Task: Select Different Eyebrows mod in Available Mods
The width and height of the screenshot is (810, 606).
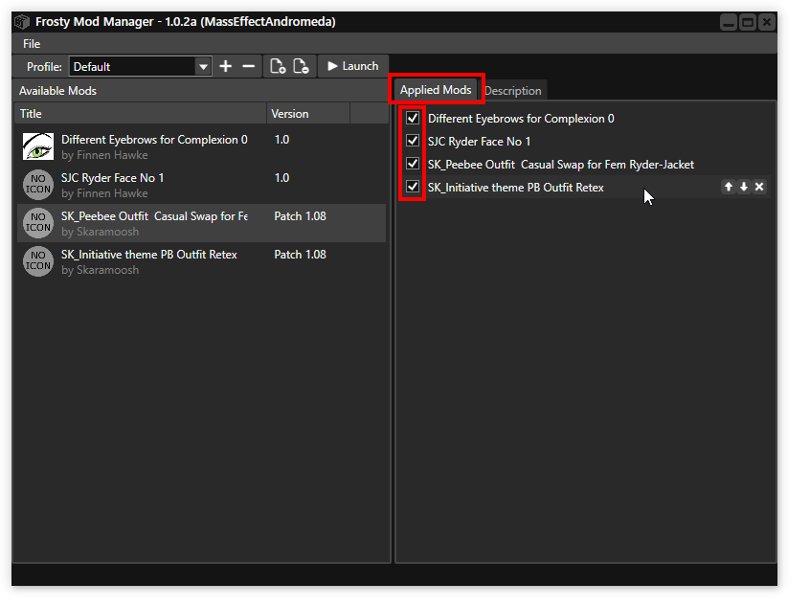Action: (x=153, y=146)
